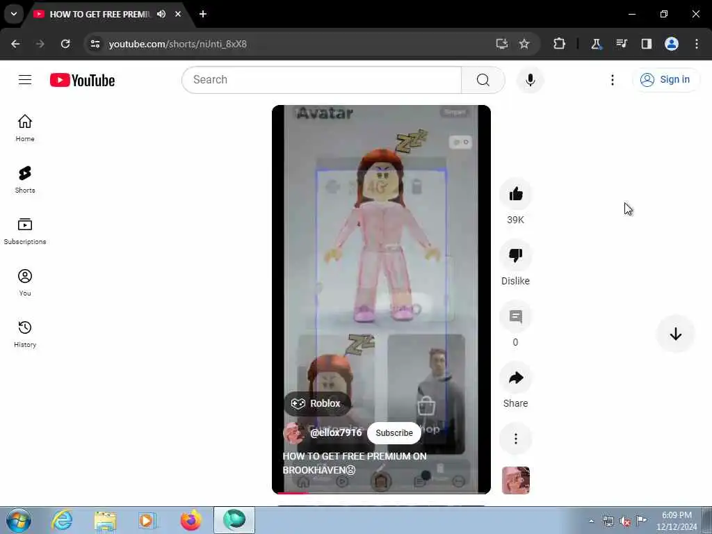This screenshot has height=534, width=712.
Task: Open Shorts in the sidebar
Action: tap(25, 180)
